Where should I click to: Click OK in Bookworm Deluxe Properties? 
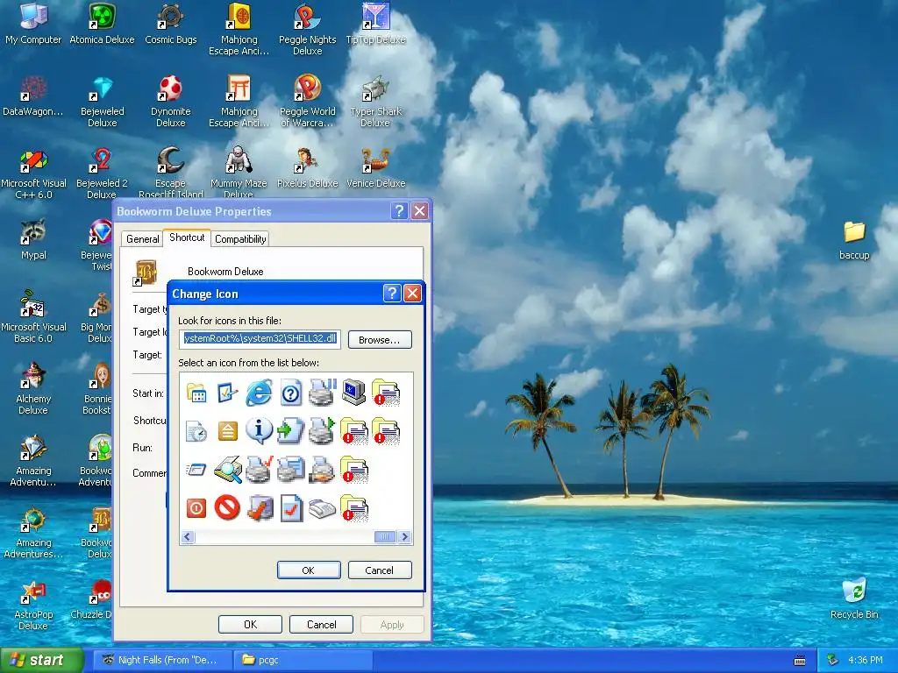[250, 624]
